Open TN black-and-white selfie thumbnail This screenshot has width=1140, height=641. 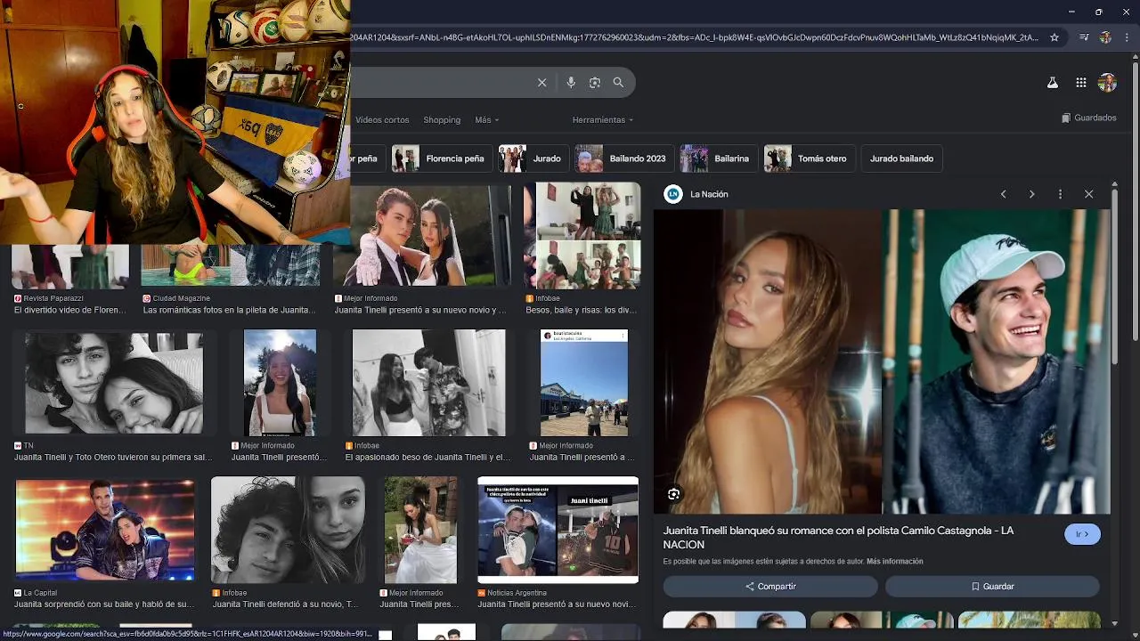pyautogui.click(x=114, y=383)
